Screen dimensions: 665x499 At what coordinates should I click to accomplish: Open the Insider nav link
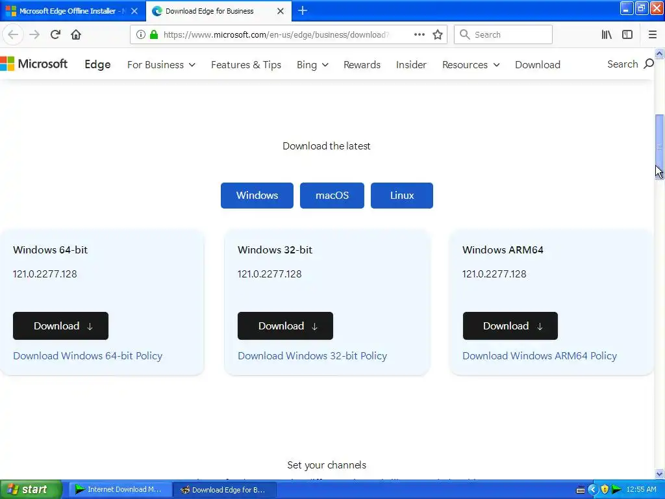tap(411, 64)
